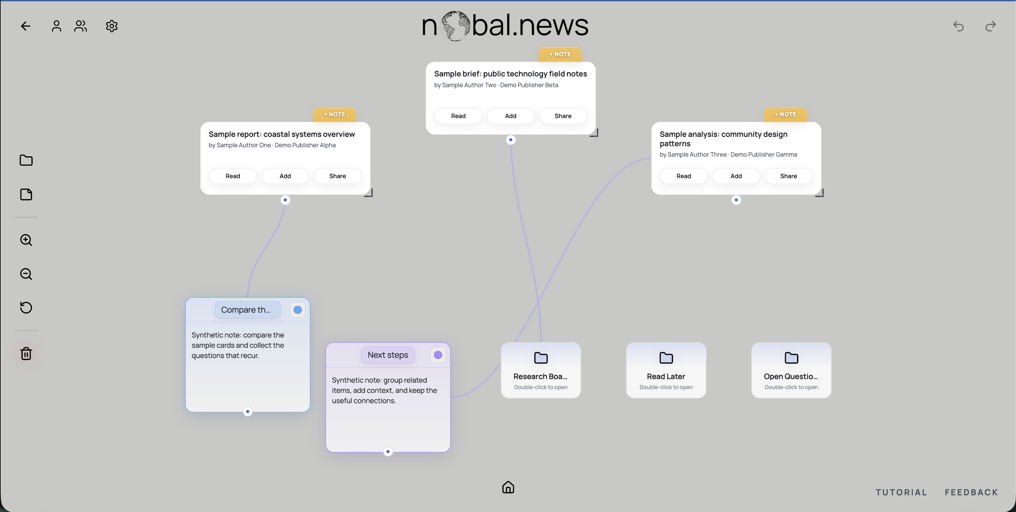
Task: Click Read on coastal systems overview card
Action: click(x=233, y=176)
